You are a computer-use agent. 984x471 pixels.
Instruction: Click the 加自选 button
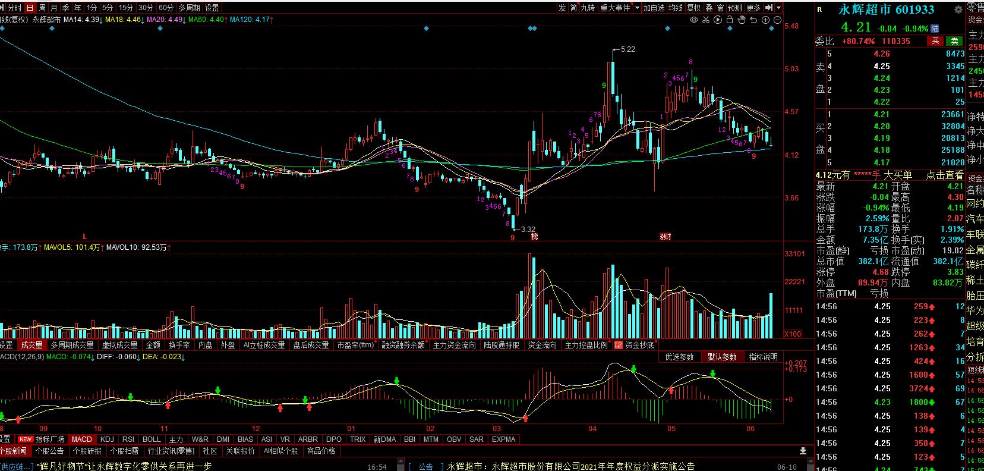654,8
